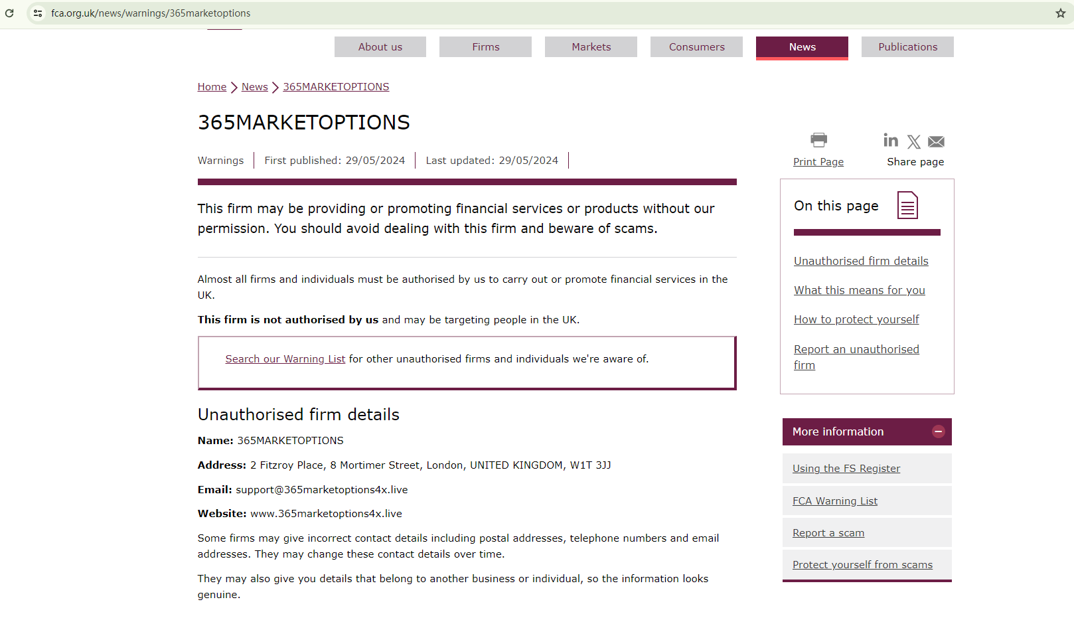View site information icon in address bar

tap(38, 13)
